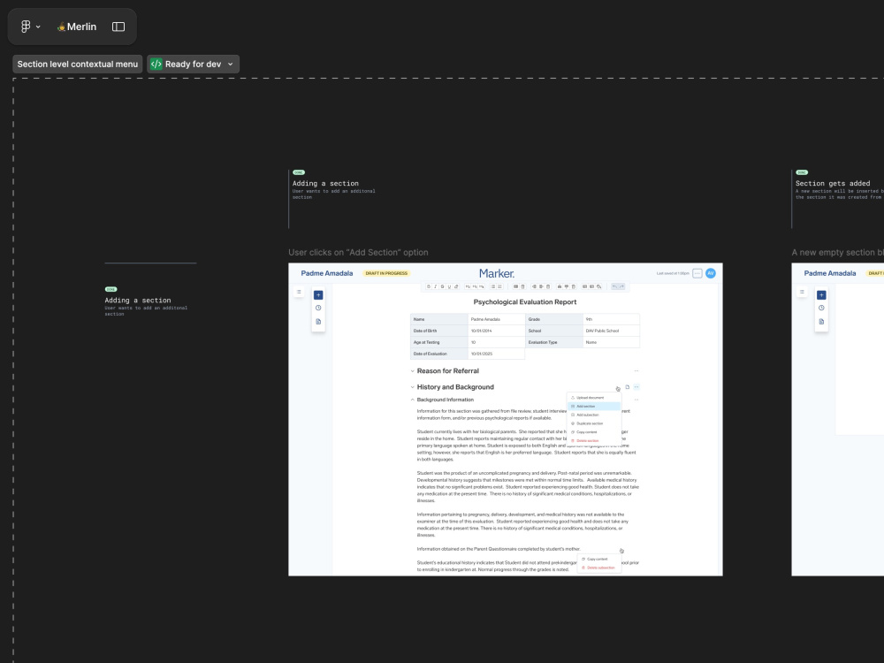Viewport: 884px width, 663px height.
Task: Collapse the History and Background section
Action: [412, 387]
